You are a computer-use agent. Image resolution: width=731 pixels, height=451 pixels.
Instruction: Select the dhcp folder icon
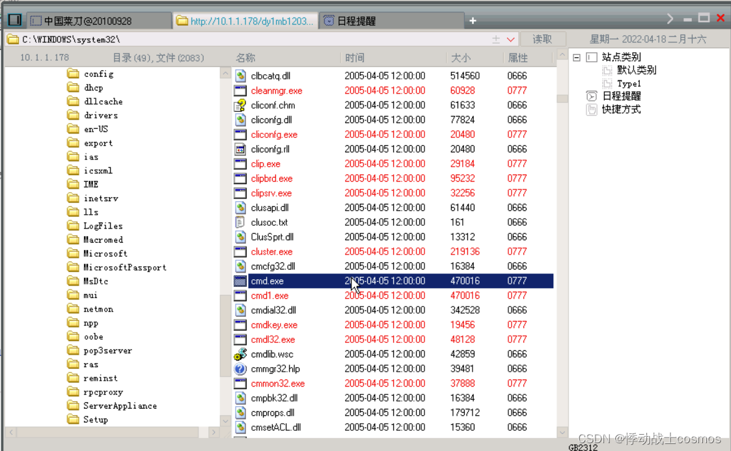coord(73,87)
